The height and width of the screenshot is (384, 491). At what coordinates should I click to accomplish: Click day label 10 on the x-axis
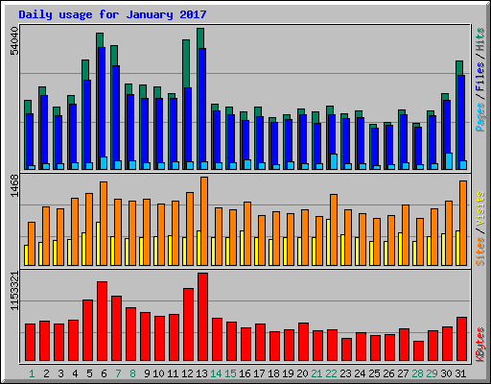tap(158, 373)
